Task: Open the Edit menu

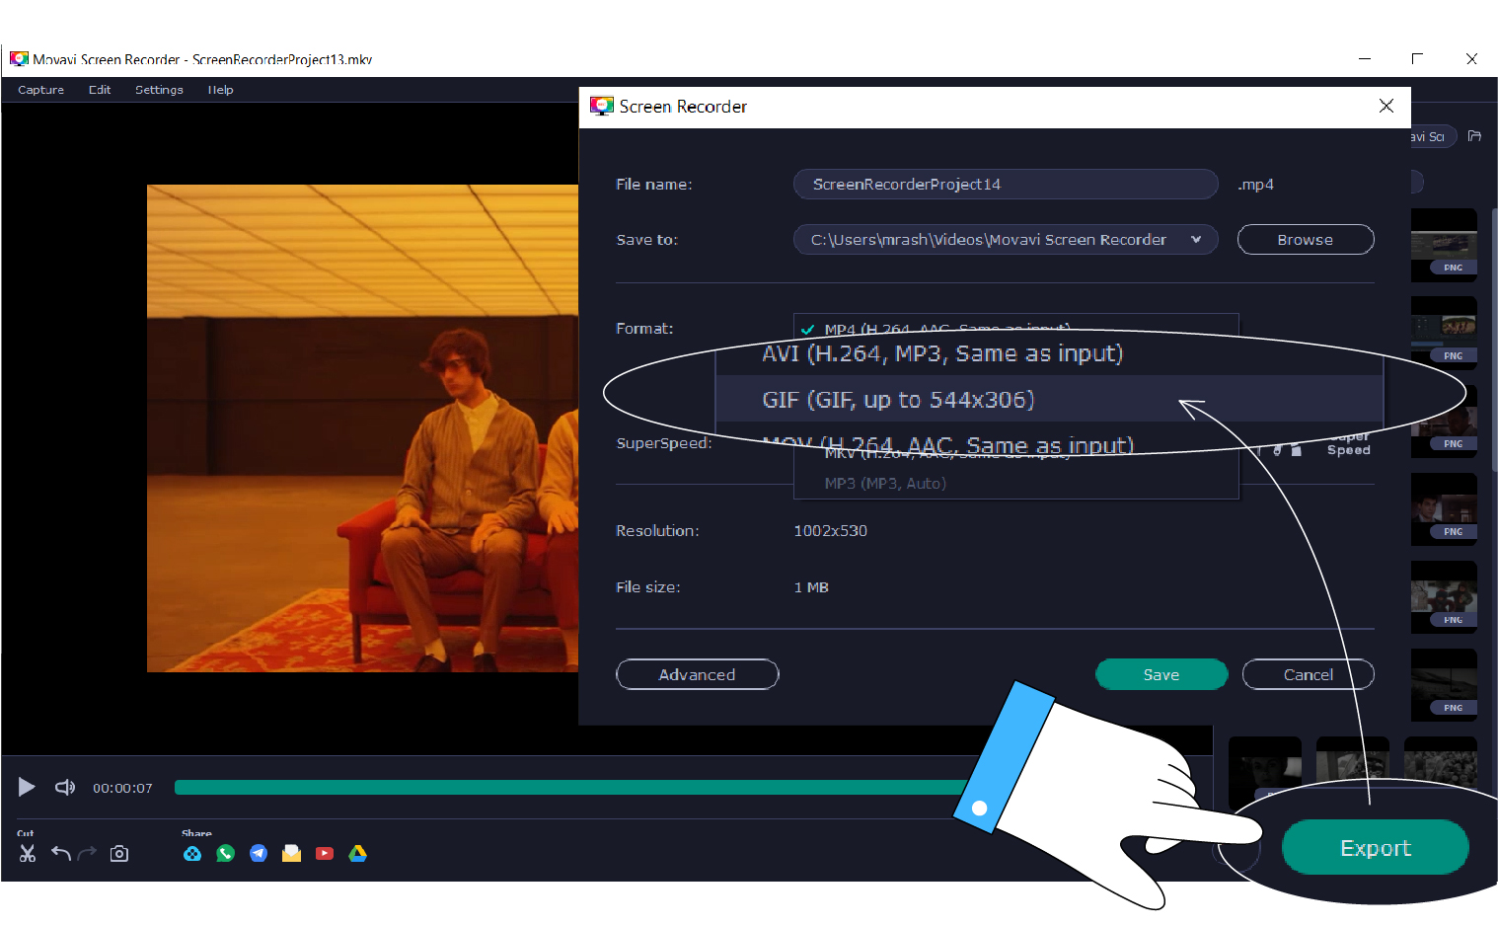Action: [100, 90]
